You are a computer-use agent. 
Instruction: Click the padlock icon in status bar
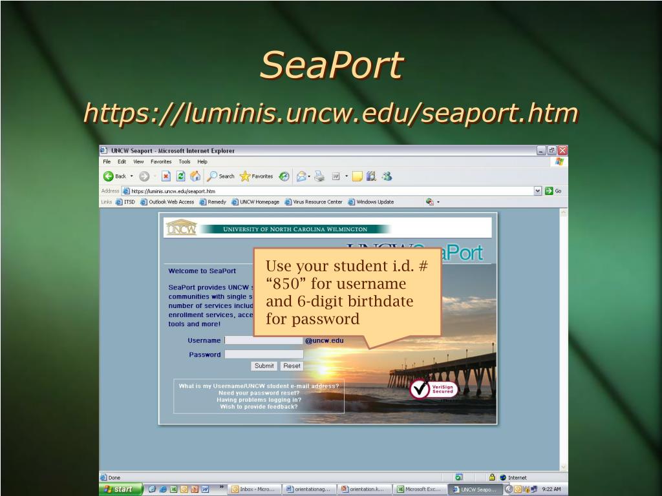tap(492, 477)
